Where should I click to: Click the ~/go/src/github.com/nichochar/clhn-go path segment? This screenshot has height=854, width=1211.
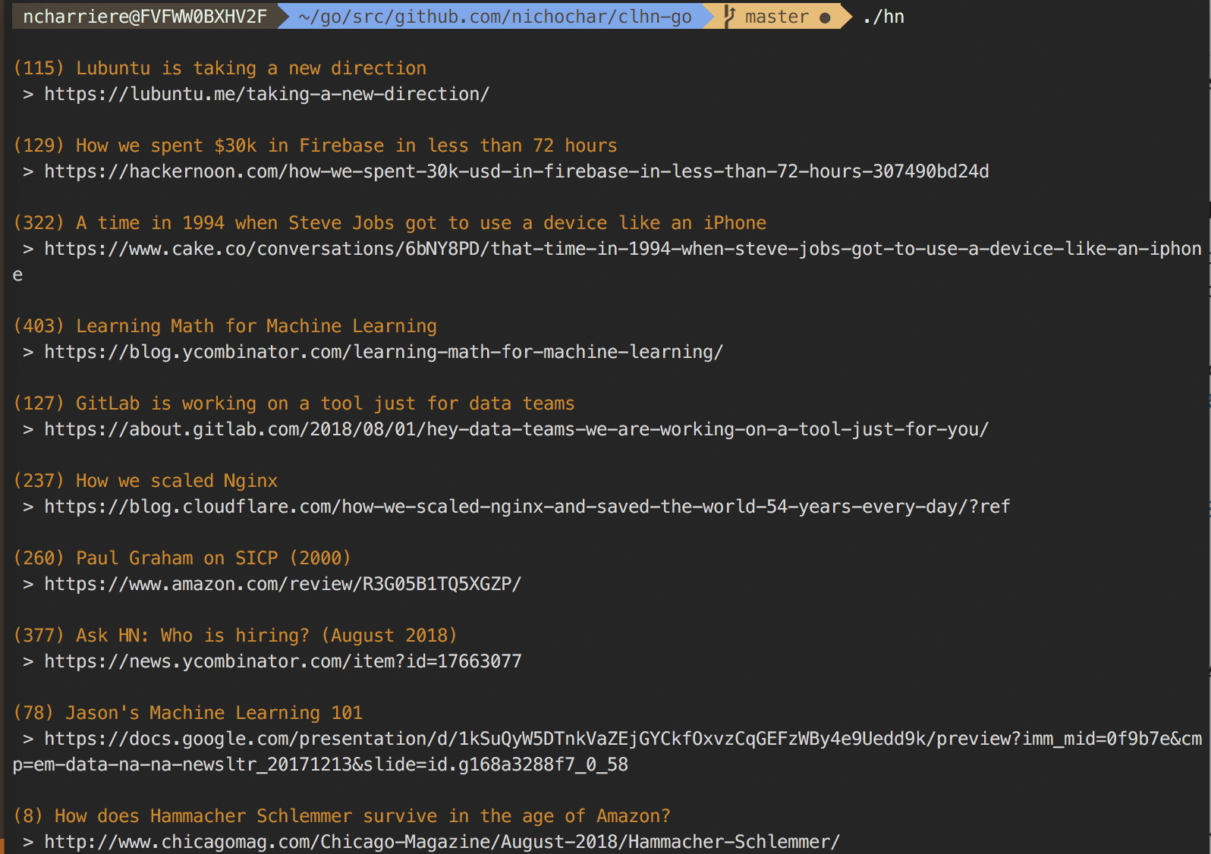click(495, 17)
